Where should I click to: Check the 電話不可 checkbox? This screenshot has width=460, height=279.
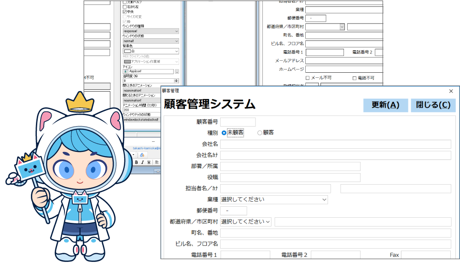point(355,78)
